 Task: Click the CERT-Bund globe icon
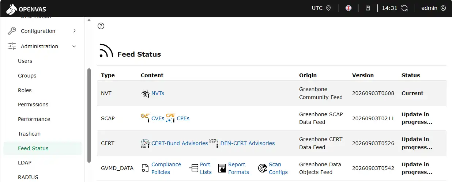[x=145, y=143]
